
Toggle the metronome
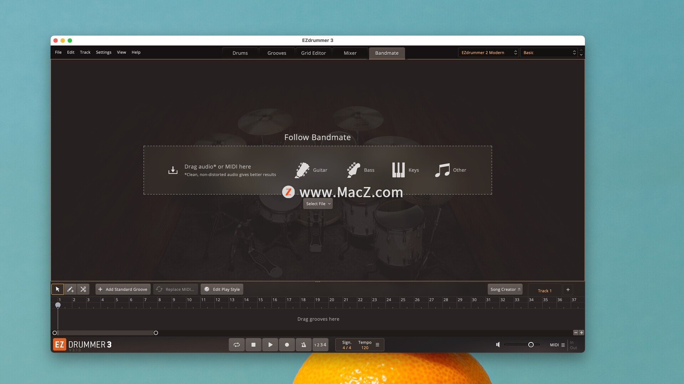304,345
